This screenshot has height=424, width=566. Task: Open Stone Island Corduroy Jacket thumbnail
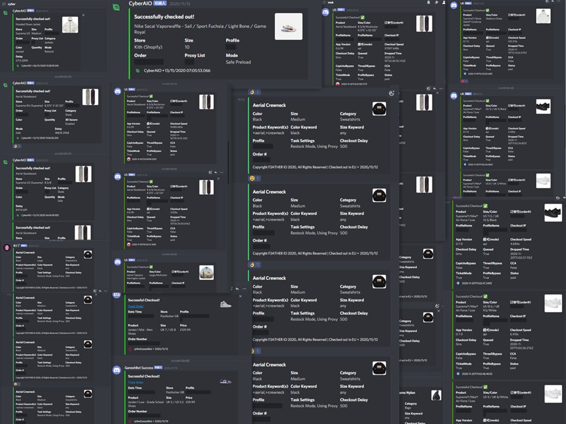(x=543, y=17)
